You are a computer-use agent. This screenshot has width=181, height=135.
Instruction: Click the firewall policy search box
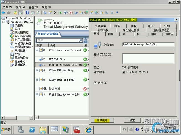(x=58, y=40)
